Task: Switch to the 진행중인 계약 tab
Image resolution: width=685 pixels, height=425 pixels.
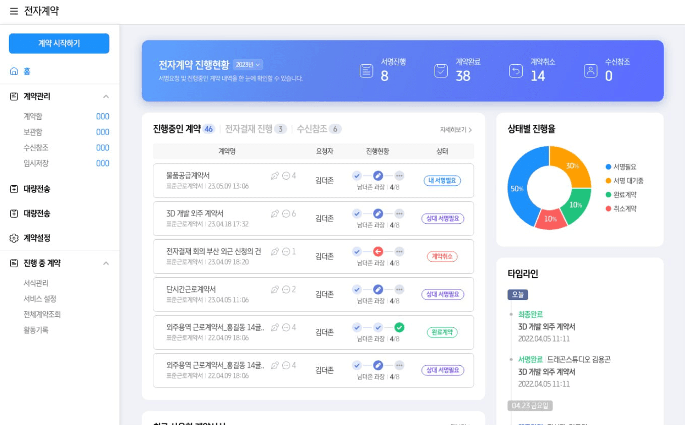Action: (184, 129)
